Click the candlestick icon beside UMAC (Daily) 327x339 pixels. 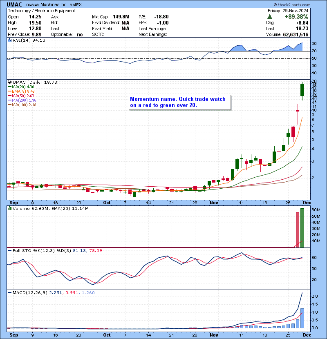pos(9,83)
